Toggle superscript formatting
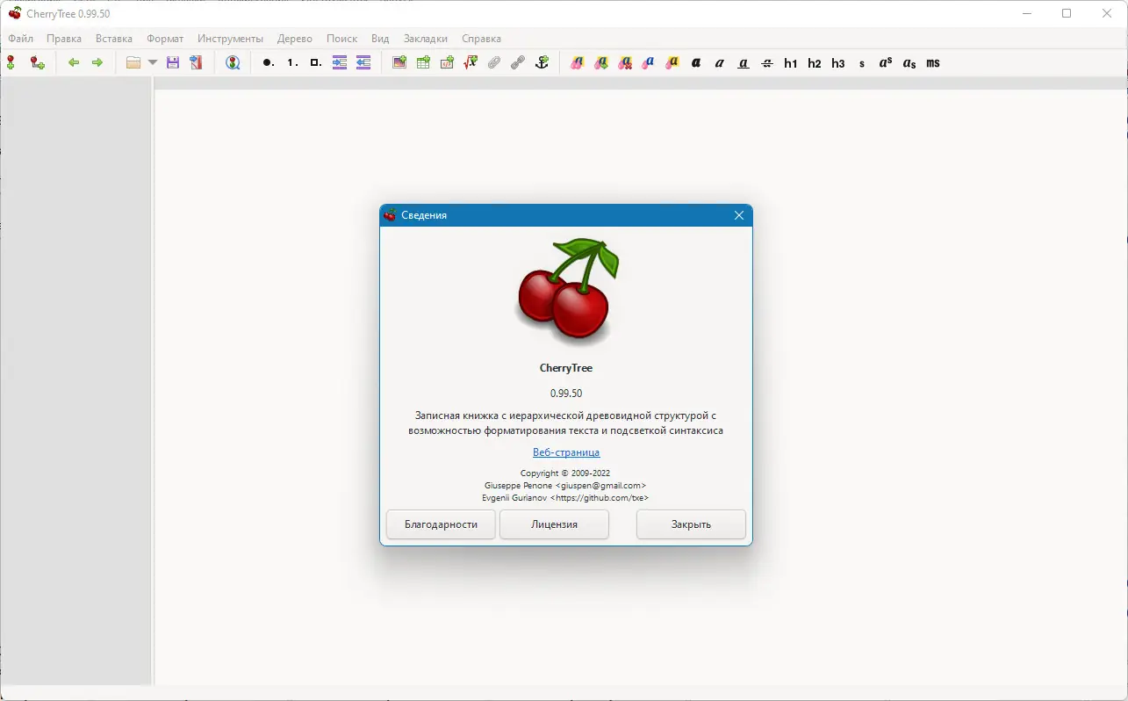Screen dimensions: 1128x701 (x=886, y=62)
